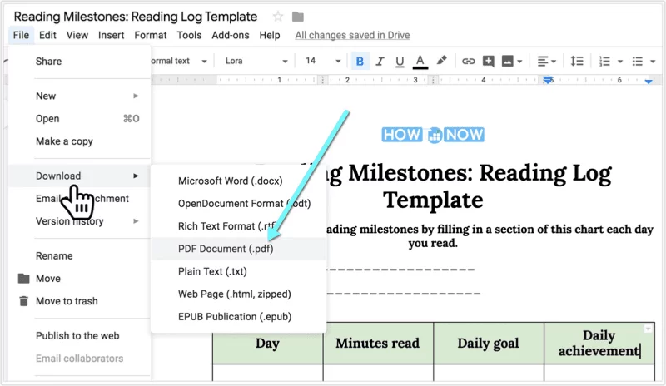Click the Move to trash bin icon
This screenshot has width=666, height=386.
(x=24, y=301)
